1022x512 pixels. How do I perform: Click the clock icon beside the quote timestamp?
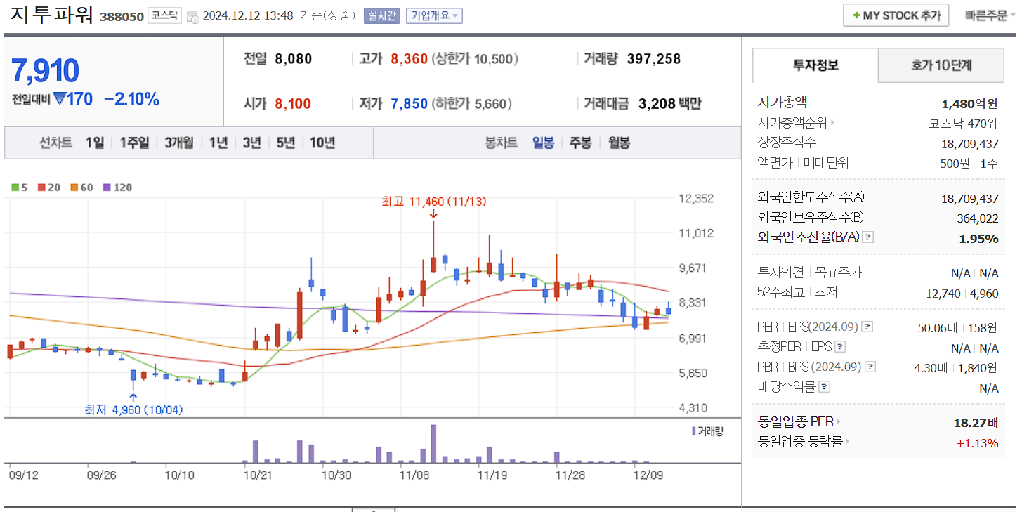click(x=192, y=15)
